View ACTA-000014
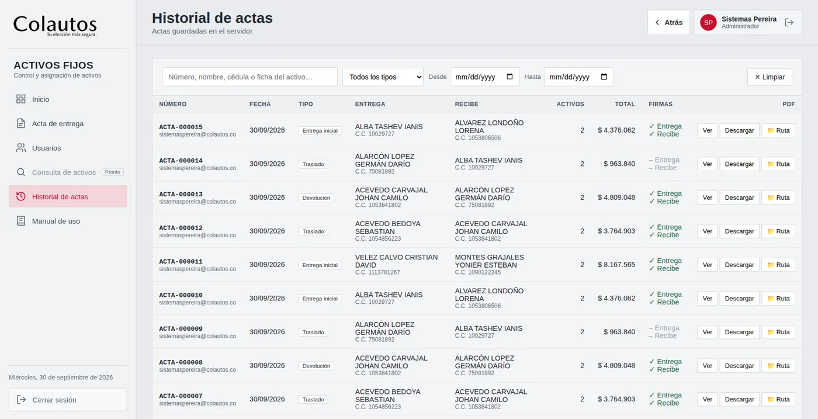The width and height of the screenshot is (818, 419). [x=707, y=164]
